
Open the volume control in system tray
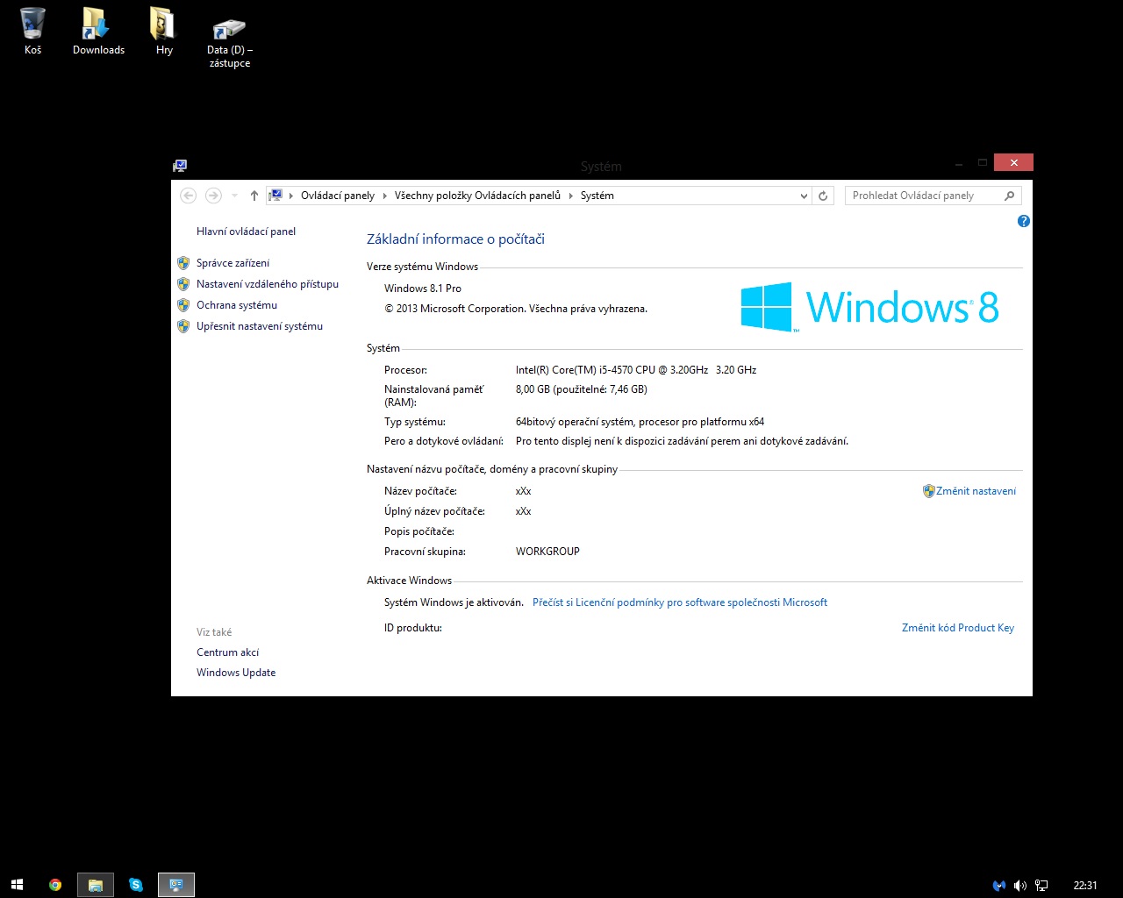point(1019,886)
